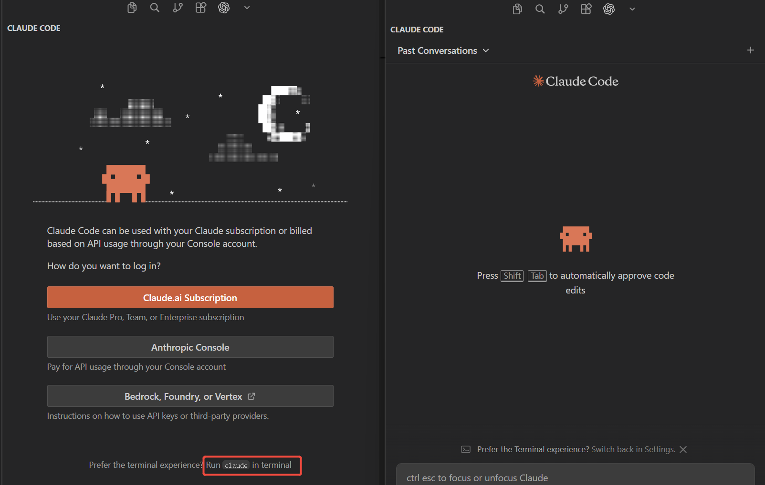Open Source Control icon in right panel toolbar
Image resolution: width=765 pixels, height=485 pixels.
[563, 9]
